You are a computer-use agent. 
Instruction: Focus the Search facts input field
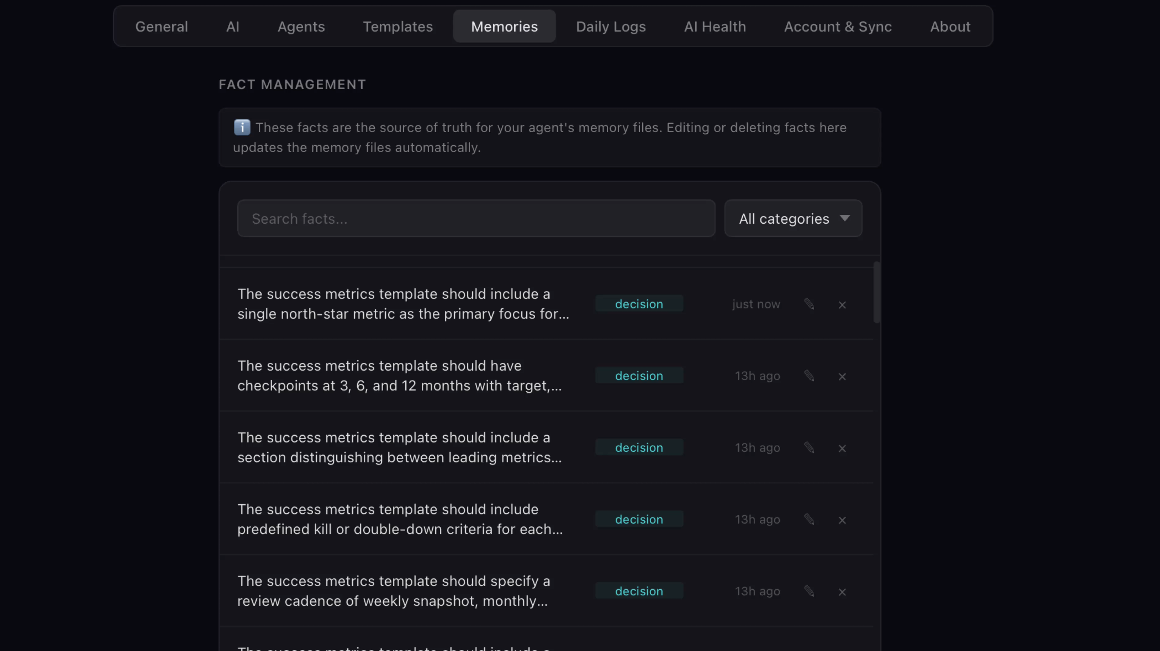[476, 218]
